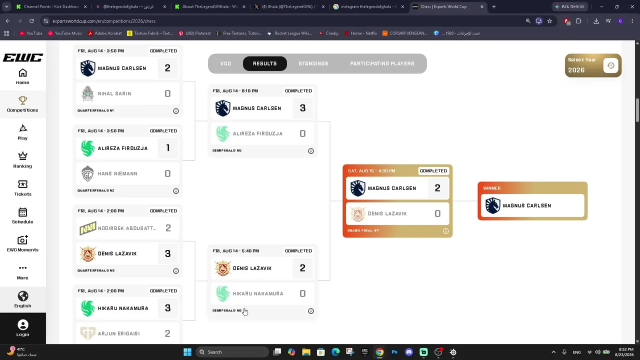Image resolution: width=640 pixels, height=360 pixels.
Task: Click Nodirbek Abdusattorov row in Quarterfinals #3
Action: coord(127,228)
